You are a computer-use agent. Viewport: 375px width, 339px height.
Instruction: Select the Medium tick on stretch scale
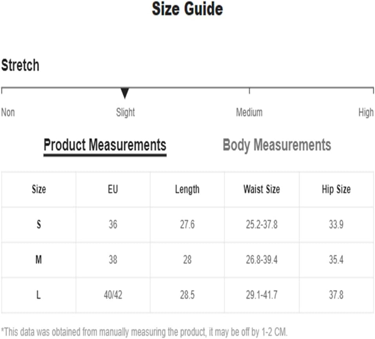[x=249, y=91]
